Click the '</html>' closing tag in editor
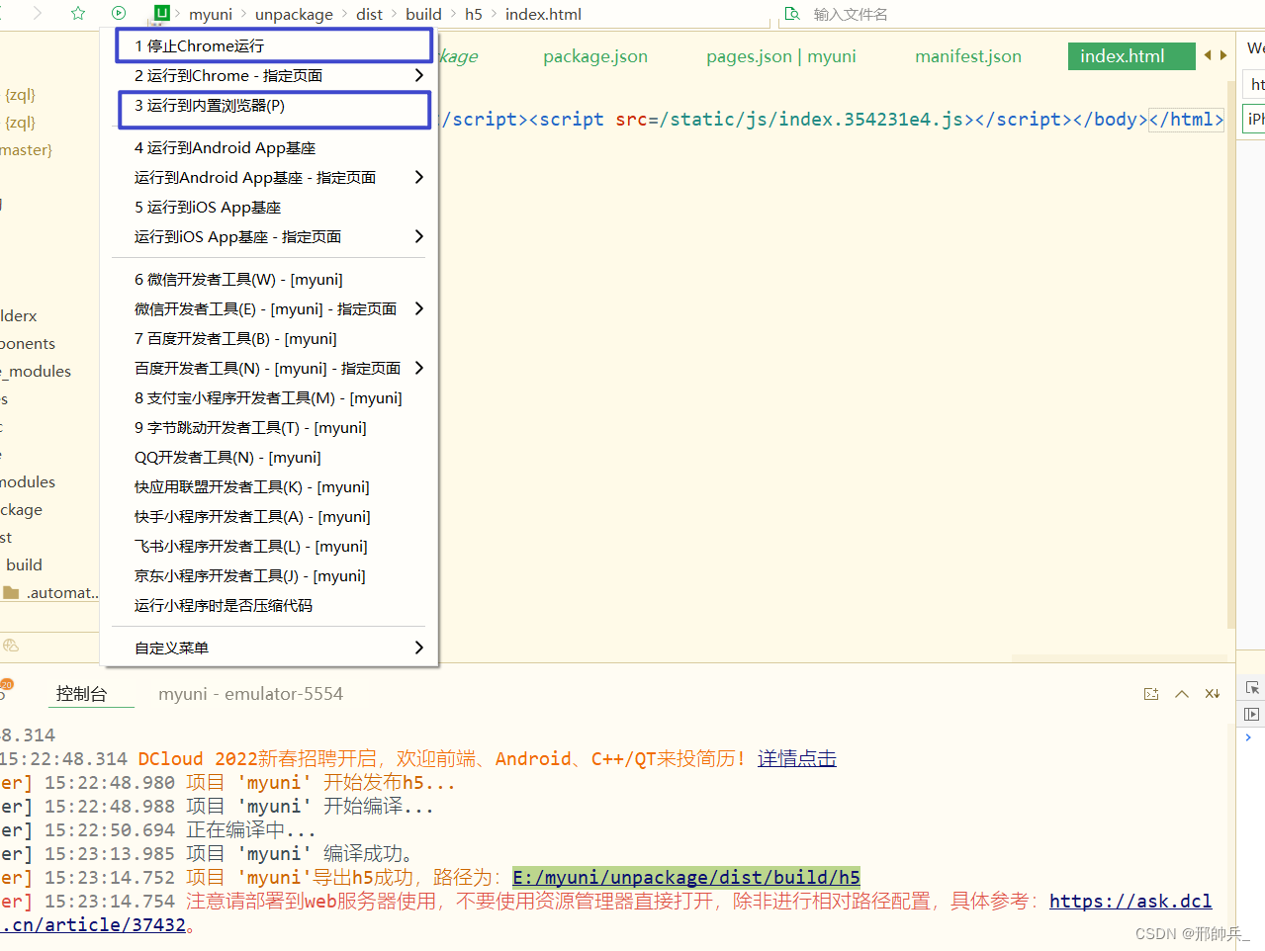Image resolution: width=1265 pixels, height=951 pixels. (x=1187, y=120)
